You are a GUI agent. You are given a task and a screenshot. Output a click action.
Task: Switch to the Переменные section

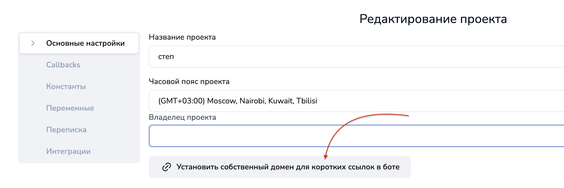pyautogui.click(x=70, y=108)
